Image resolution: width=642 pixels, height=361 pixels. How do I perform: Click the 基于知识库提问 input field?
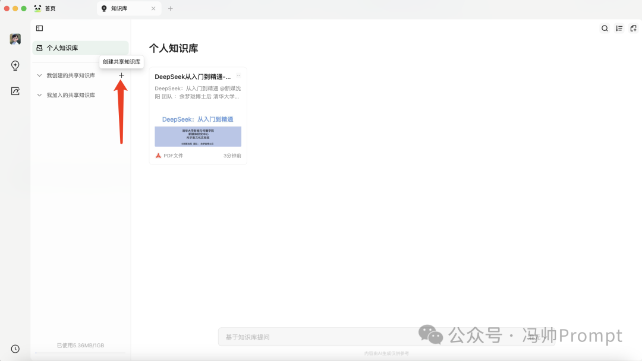[387, 337]
